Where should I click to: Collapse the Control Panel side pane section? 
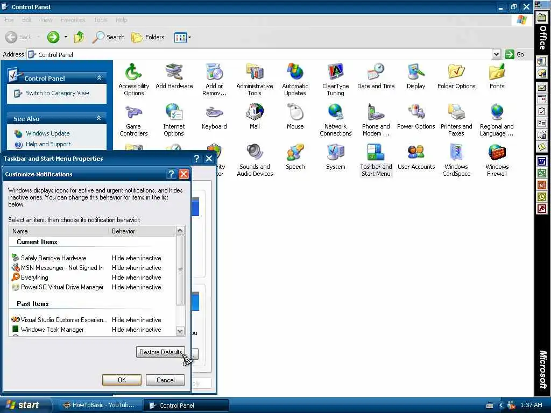pyautogui.click(x=100, y=78)
